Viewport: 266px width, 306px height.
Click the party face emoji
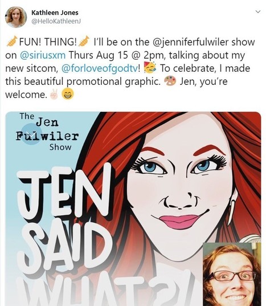(x=150, y=67)
